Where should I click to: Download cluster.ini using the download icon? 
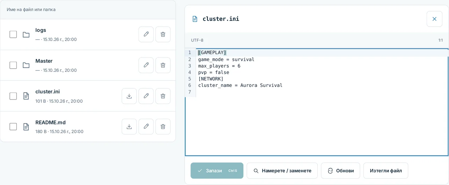[x=129, y=96]
